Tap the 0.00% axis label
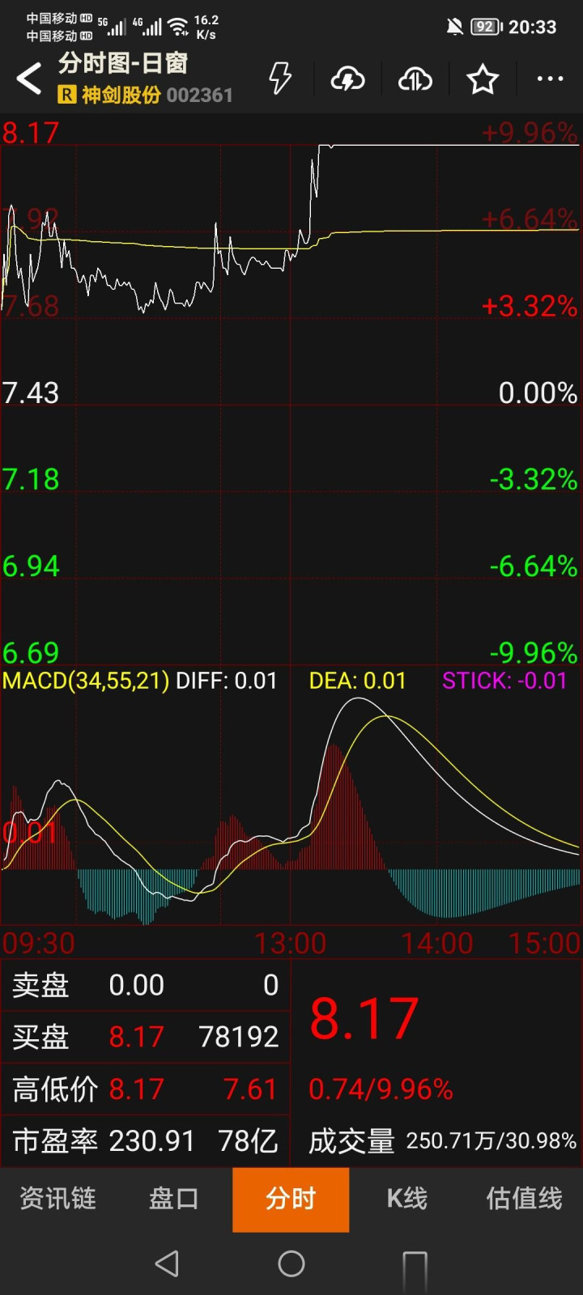Viewport: 583px width, 1295px height. (x=538, y=393)
